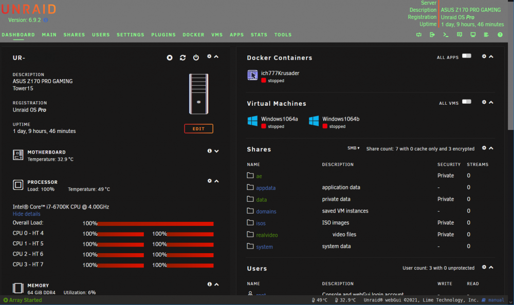Click the Windows1064a VM icon

[x=252, y=121]
